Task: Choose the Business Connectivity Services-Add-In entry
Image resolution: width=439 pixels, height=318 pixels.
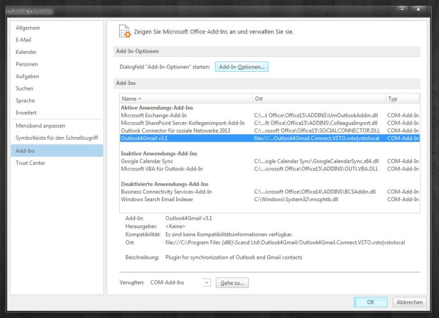Action: coord(166,192)
